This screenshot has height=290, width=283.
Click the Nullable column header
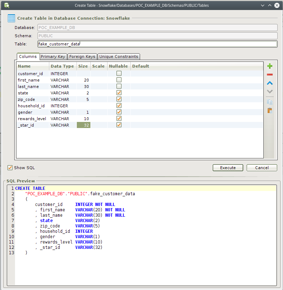click(x=119, y=66)
